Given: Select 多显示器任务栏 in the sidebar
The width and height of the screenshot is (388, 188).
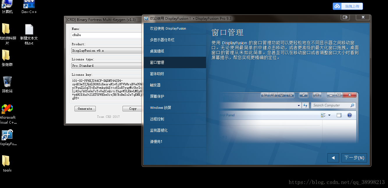Looking at the screenshot, I should [x=175, y=40].
